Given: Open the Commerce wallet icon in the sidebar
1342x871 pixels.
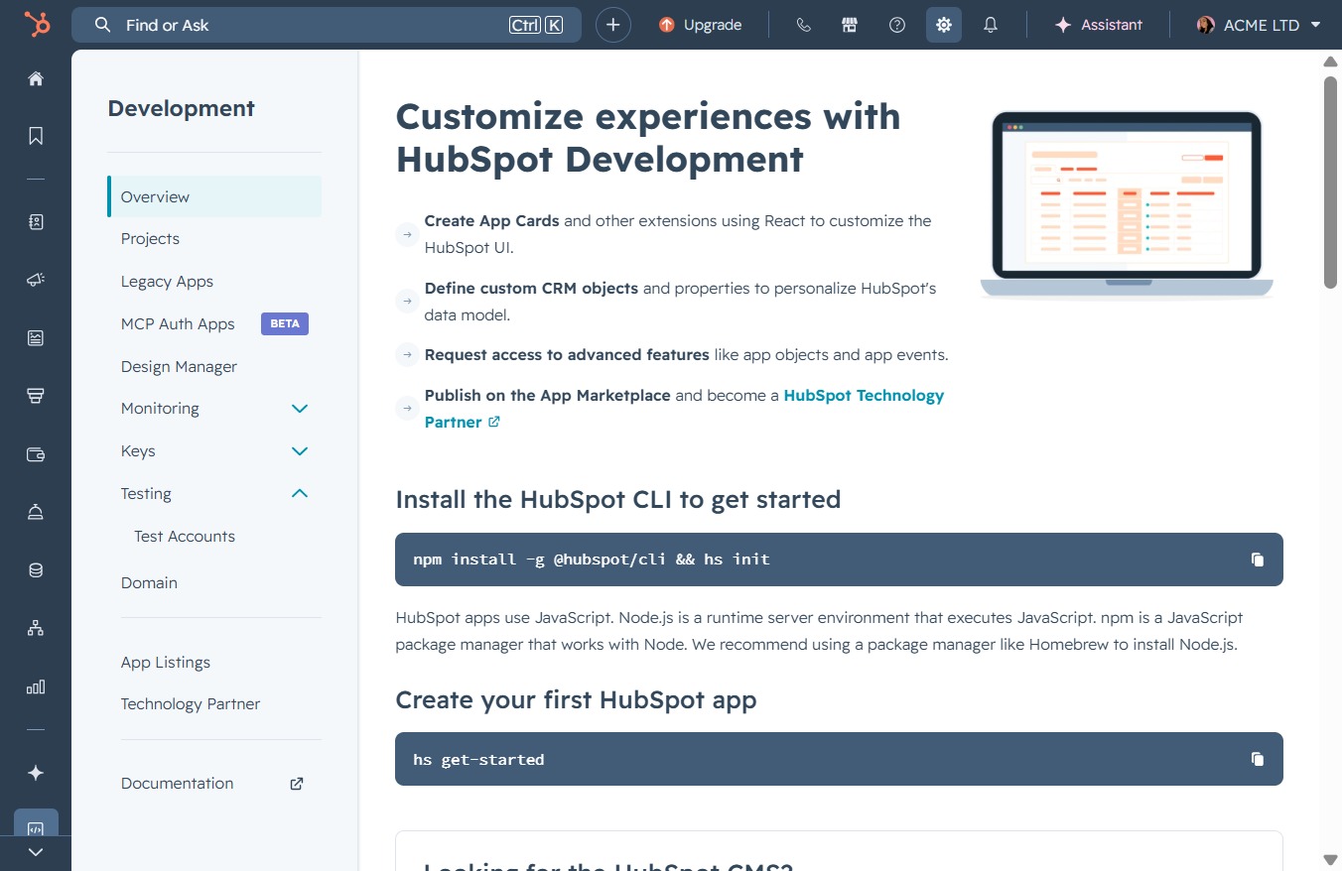Looking at the screenshot, I should tap(36, 454).
